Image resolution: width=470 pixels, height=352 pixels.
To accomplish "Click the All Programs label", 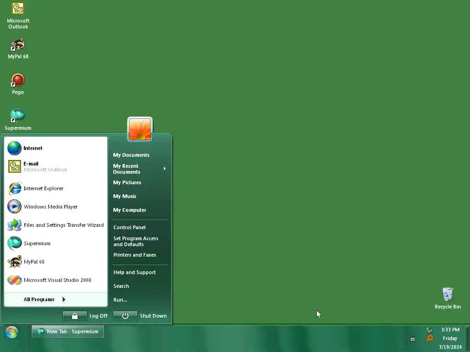I will [x=39, y=299].
